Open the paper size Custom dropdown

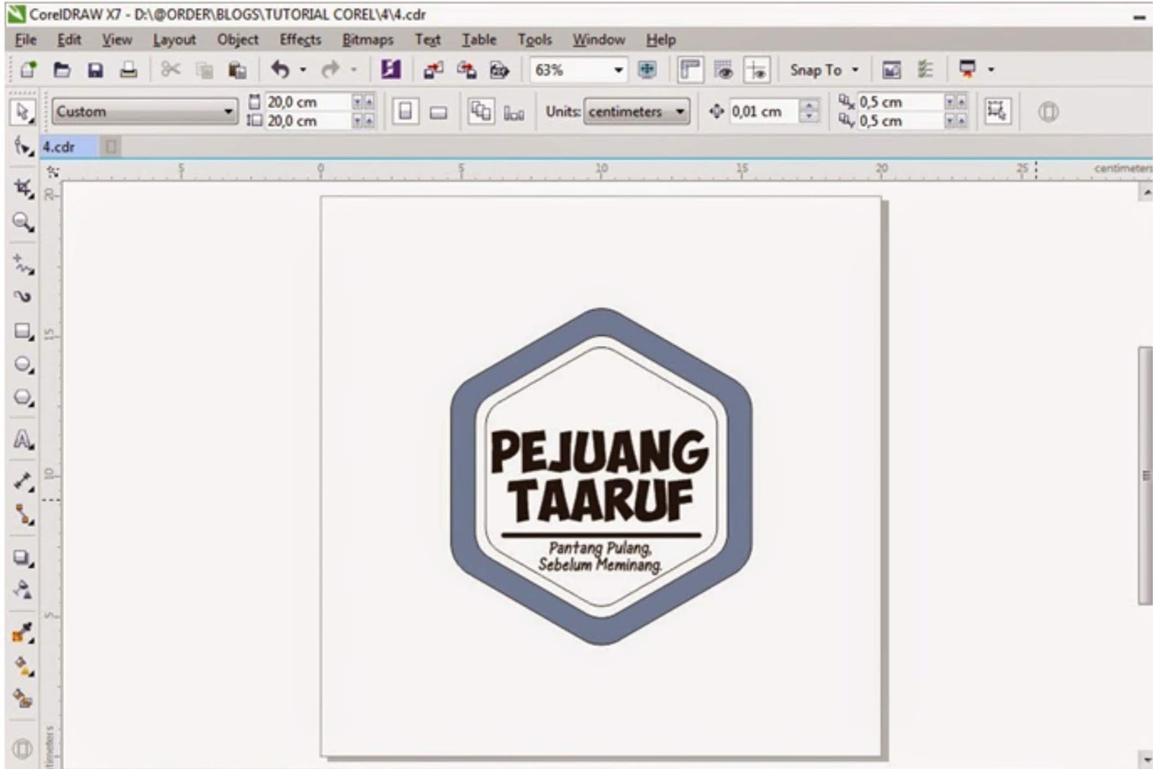tap(229, 112)
